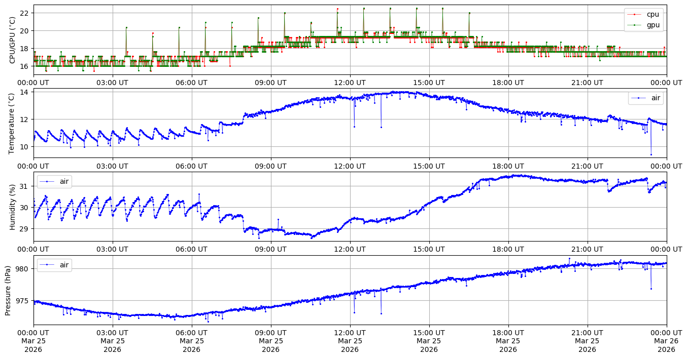Select the Humidity (%) y-axis label
This screenshot has width=687, height=358.
[13, 207]
